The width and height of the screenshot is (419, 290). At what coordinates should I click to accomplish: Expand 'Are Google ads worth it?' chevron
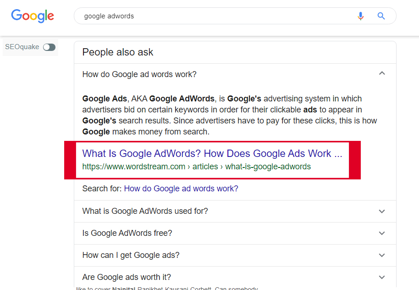pyautogui.click(x=382, y=277)
